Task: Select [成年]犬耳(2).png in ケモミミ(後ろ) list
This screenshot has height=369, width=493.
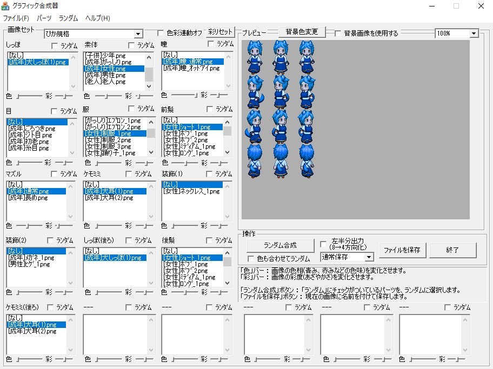Action: coord(36,331)
